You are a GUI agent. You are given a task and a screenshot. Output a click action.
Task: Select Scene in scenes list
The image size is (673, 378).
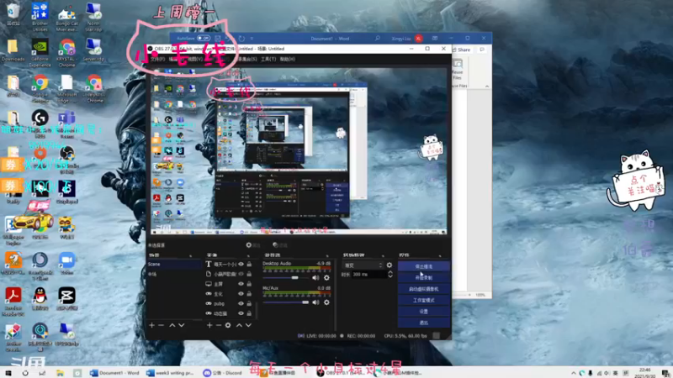174,264
